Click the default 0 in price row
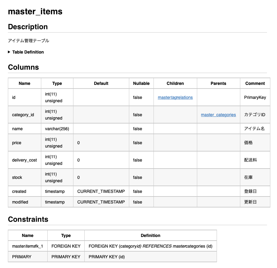 pyautogui.click(x=101, y=143)
